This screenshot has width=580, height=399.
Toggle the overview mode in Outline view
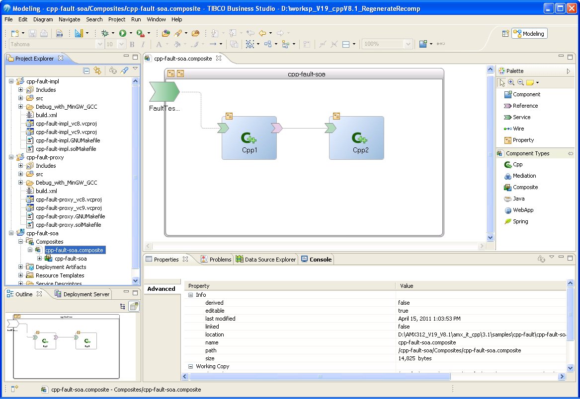(134, 306)
